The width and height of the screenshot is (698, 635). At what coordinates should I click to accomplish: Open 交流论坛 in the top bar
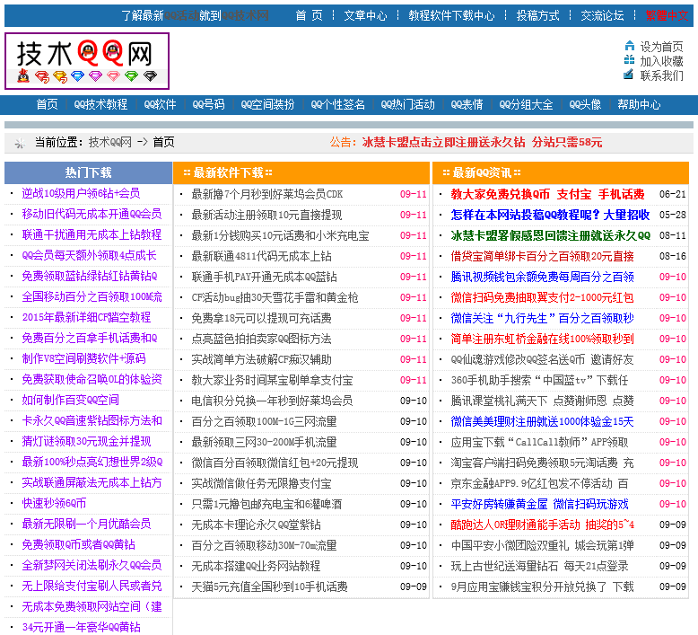click(x=602, y=15)
